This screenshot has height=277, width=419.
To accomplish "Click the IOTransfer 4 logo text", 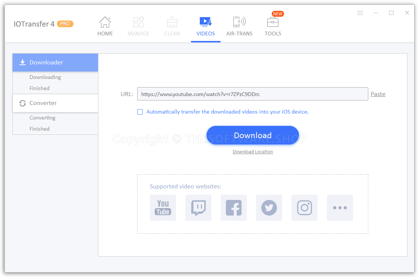I will coord(34,24).
